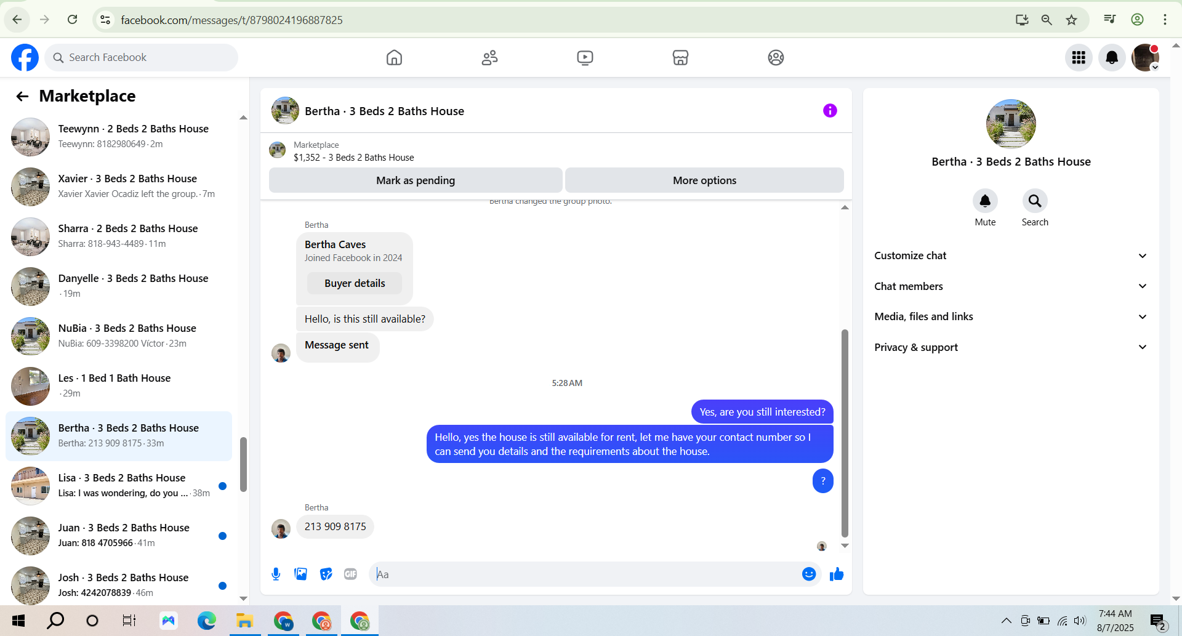Screen dimensions: 1182x636
Task: View Buyer details for Bertha Caves
Action: point(355,283)
